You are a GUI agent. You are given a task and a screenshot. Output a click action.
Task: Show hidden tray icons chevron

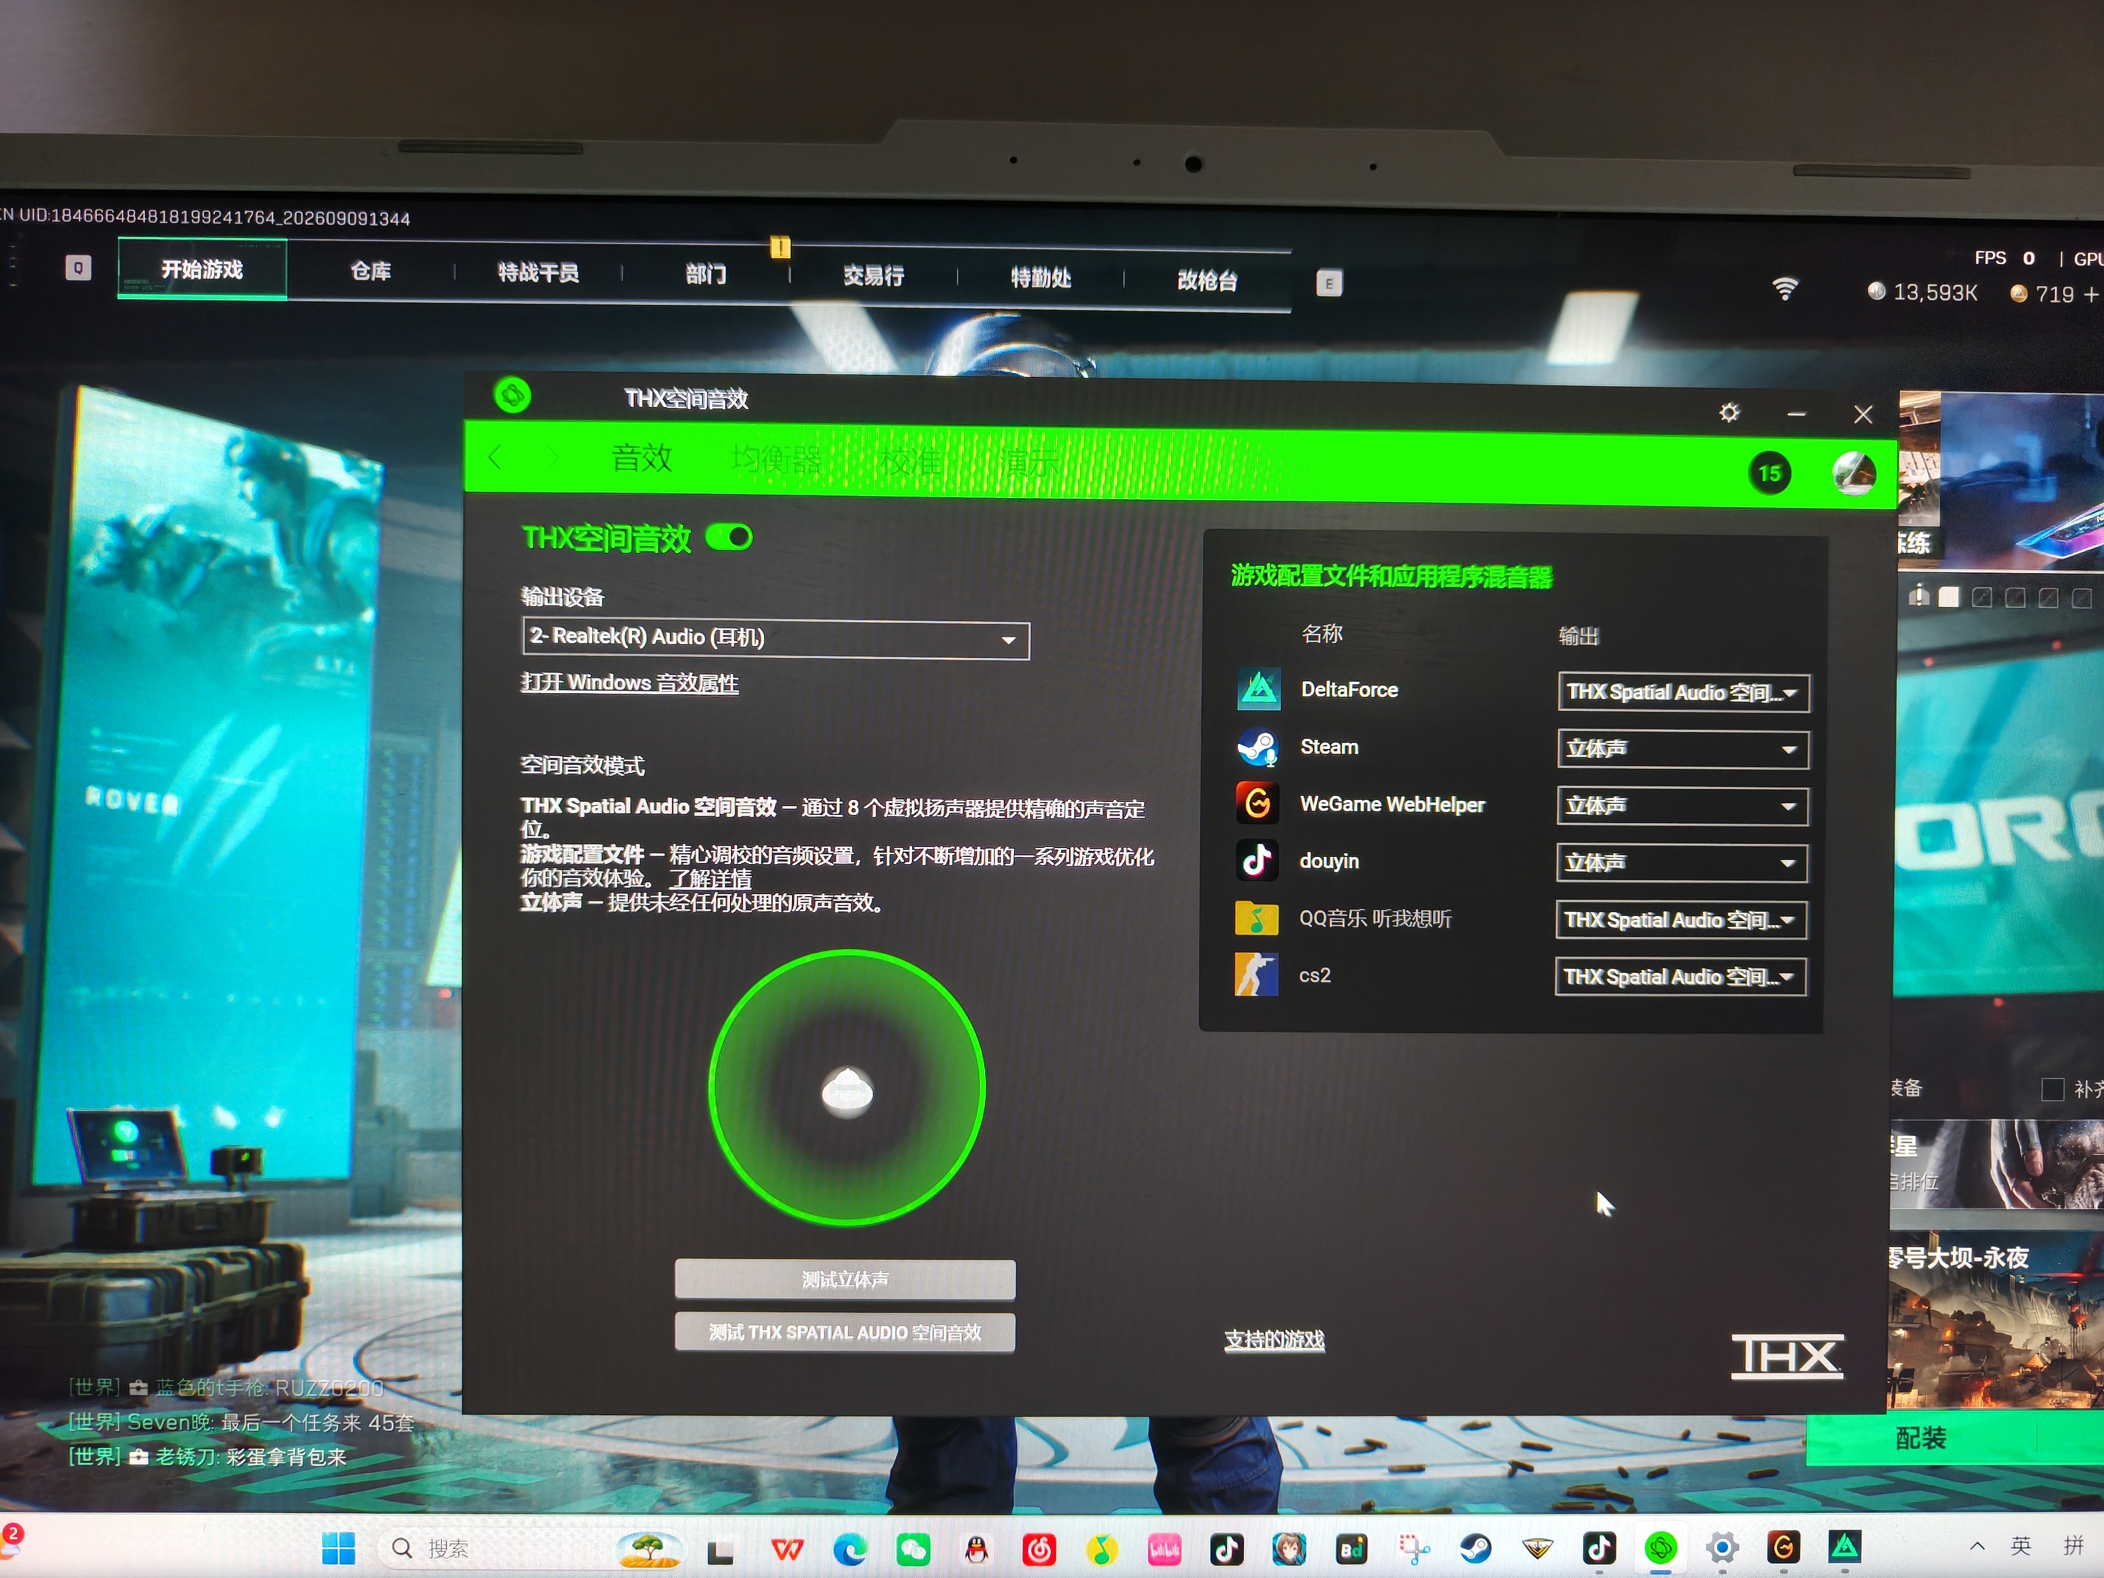point(1978,1546)
